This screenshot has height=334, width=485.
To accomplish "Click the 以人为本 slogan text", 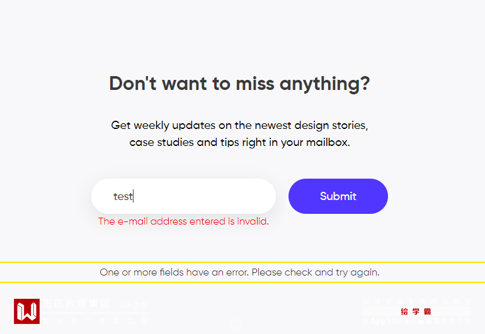I will point(131,305).
